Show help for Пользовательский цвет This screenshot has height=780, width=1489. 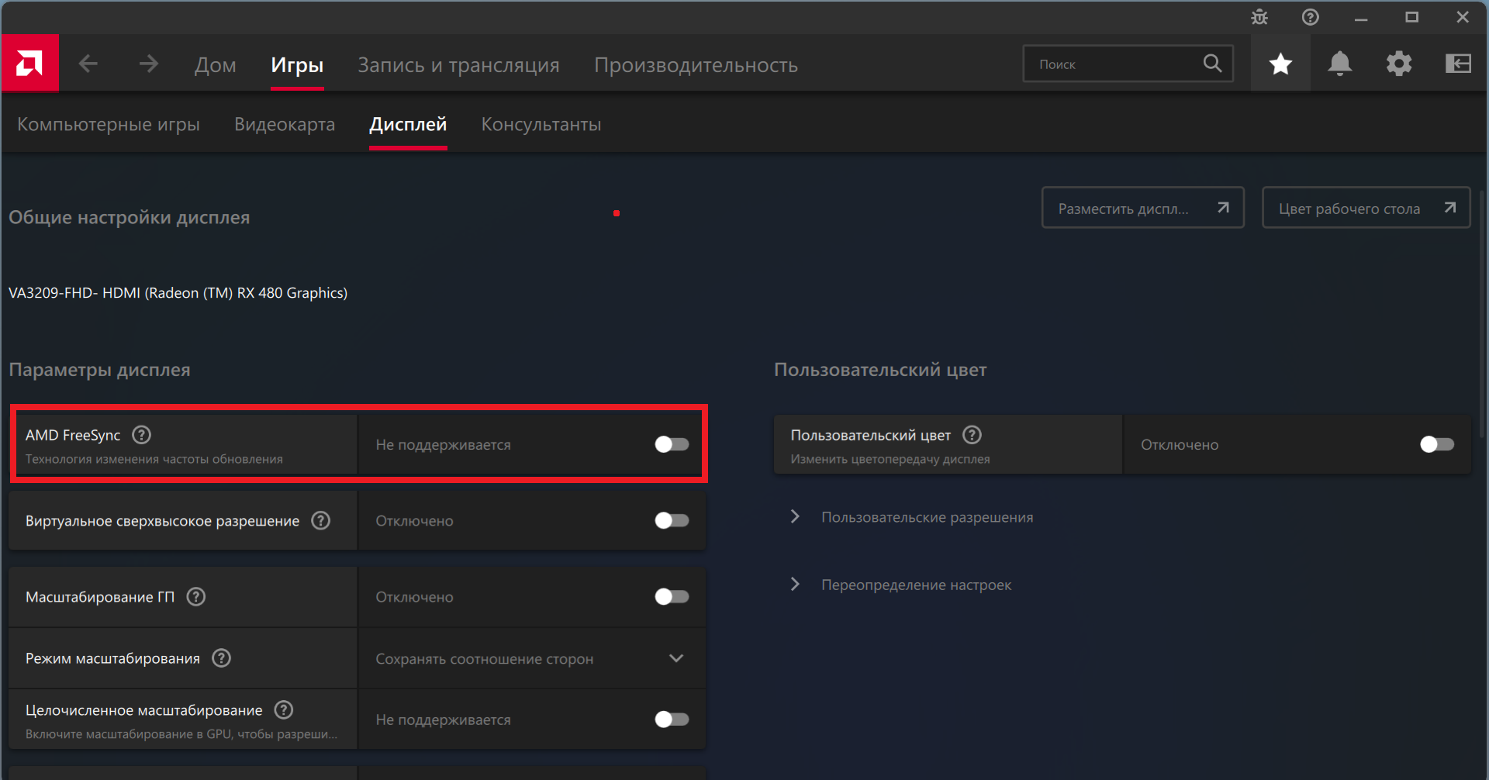point(972,435)
